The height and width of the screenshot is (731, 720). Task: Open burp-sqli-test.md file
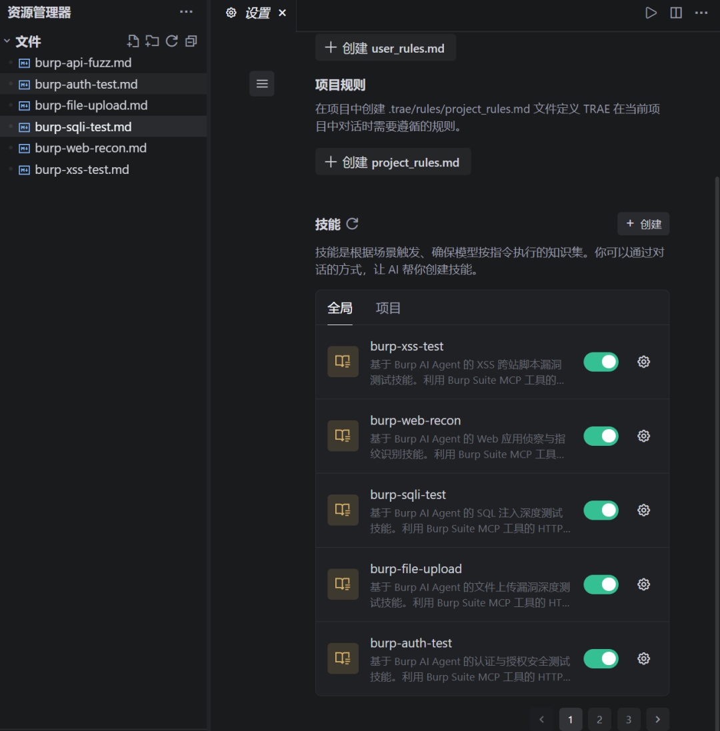[103, 127]
